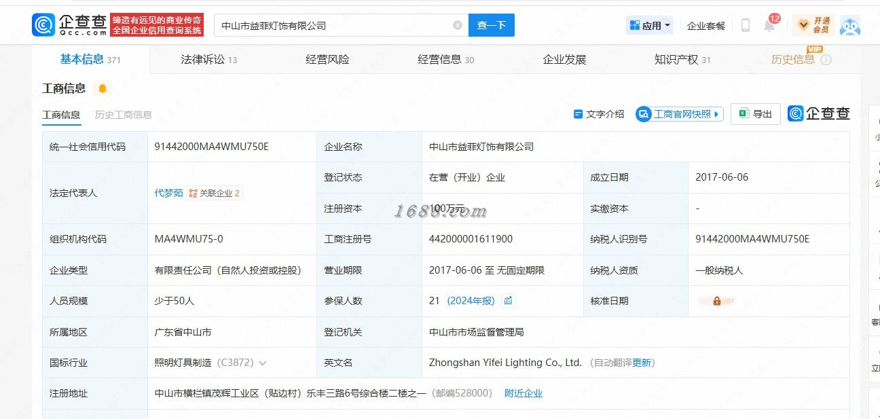The width and height of the screenshot is (880, 419).
Task: Open the (2024年报) link
Action: (471, 301)
